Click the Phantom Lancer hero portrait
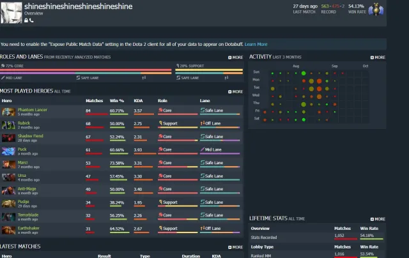The height and width of the screenshot is (258, 409). [8, 112]
